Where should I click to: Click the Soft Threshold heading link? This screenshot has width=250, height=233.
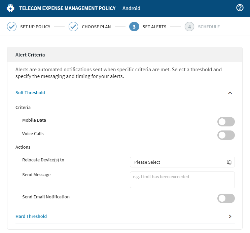(30, 93)
